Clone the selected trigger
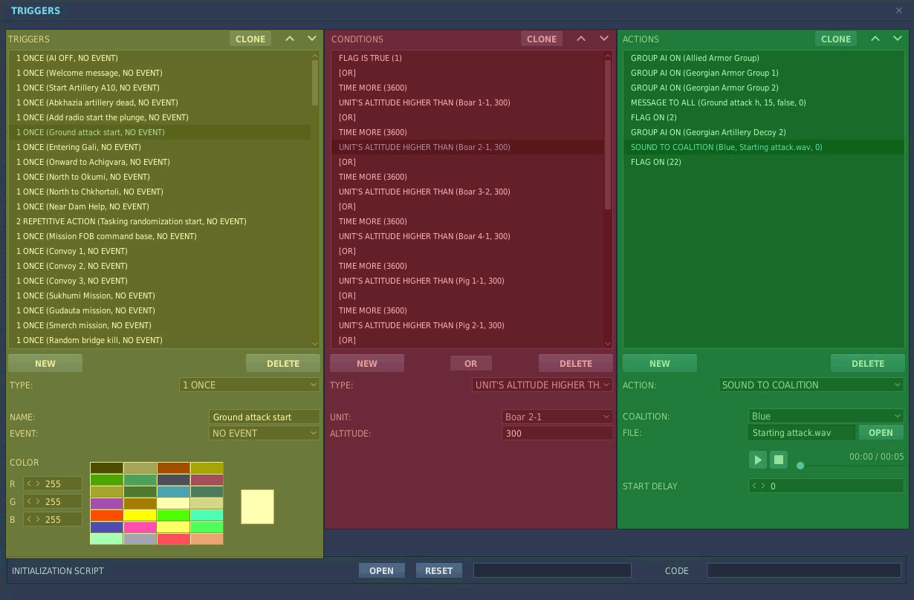The width and height of the screenshot is (914, 600). (250, 39)
